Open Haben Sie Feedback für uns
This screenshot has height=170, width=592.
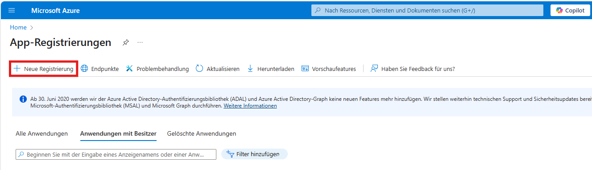click(x=413, y=69)
